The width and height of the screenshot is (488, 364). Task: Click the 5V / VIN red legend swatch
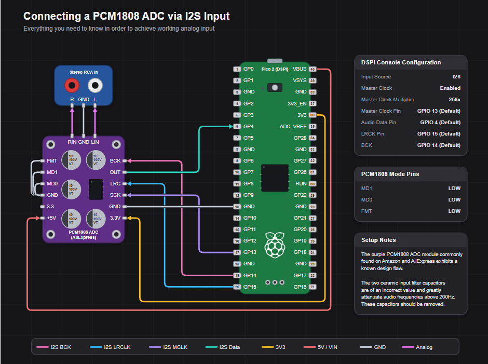coord(309,347)
